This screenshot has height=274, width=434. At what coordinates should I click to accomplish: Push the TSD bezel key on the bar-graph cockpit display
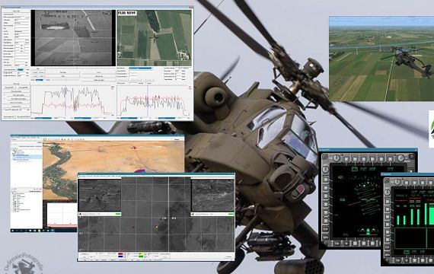397,260
